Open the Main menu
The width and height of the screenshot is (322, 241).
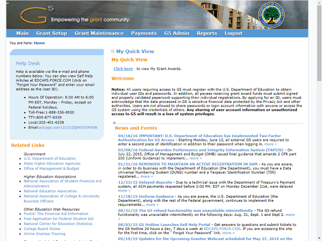[x=22, y=33]
